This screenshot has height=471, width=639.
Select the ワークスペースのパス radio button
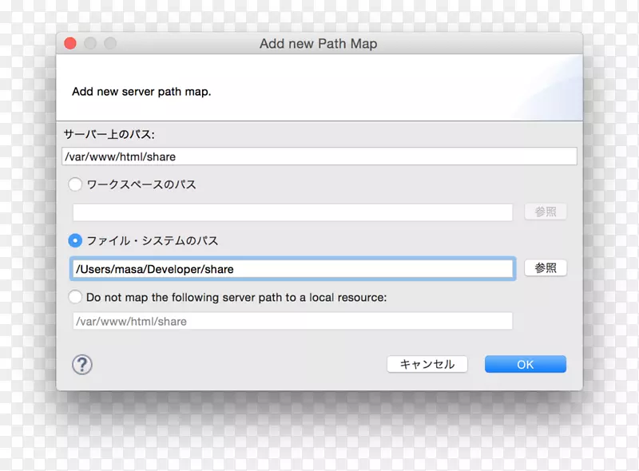[x=76, y=184]
